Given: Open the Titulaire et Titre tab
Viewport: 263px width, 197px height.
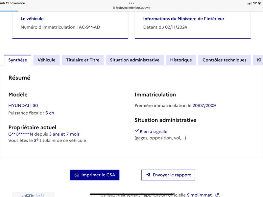Looking at the screenshot, I should point(83,60).
